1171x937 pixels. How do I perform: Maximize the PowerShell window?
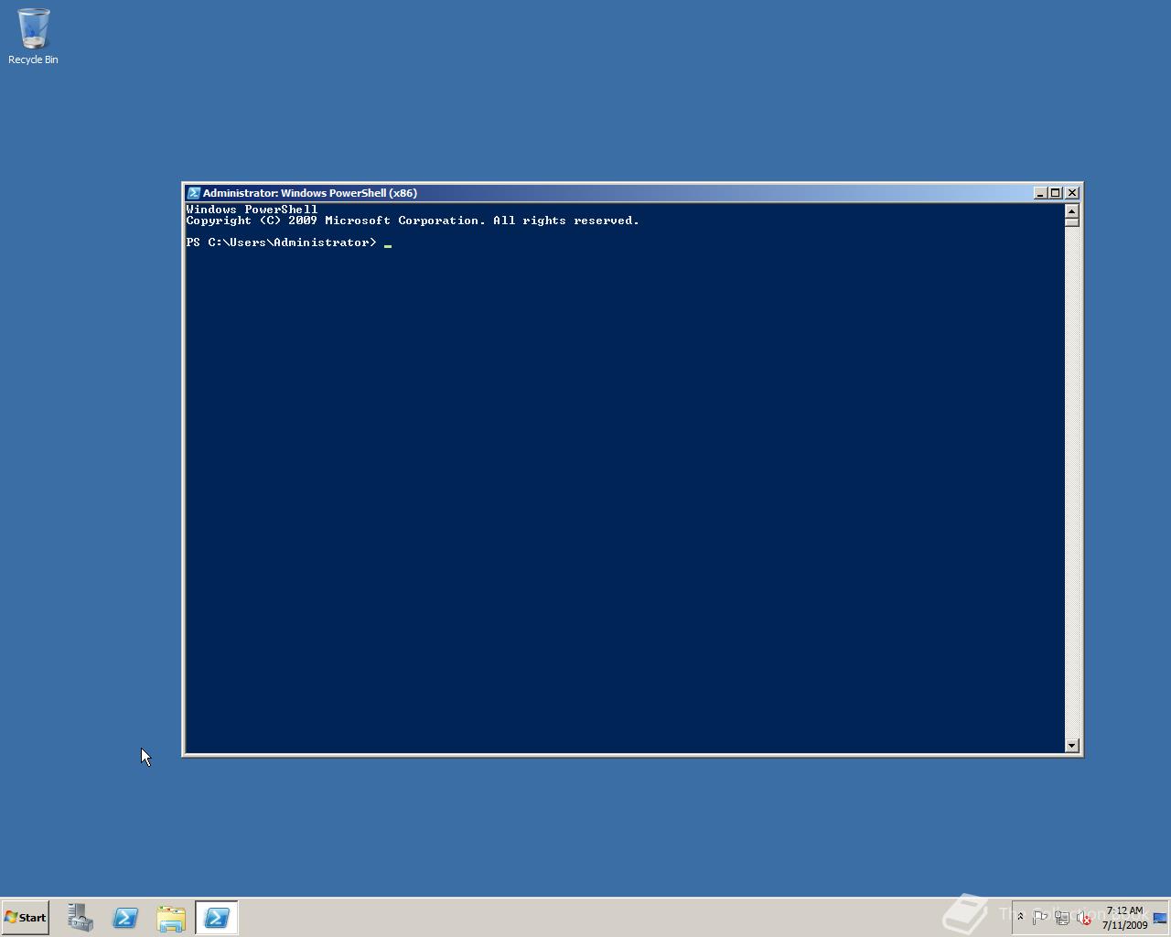pos(1056,193)
